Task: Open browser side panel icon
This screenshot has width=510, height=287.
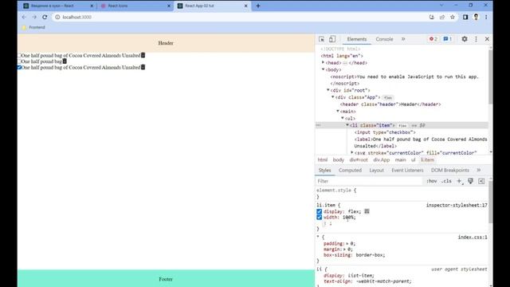Action: (465, 17)
